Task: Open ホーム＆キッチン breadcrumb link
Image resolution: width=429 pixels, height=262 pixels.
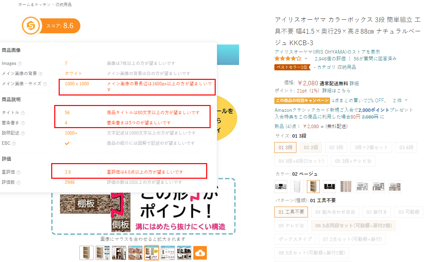Action: [34, 4]
